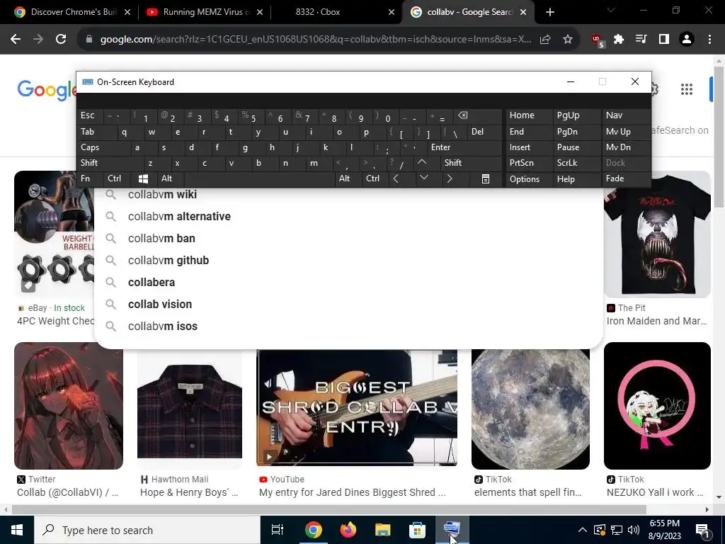Viewport: 725px width, 544px height.
Task: Show hidden system tray icons chevron
Action: [x=583, y=530]
